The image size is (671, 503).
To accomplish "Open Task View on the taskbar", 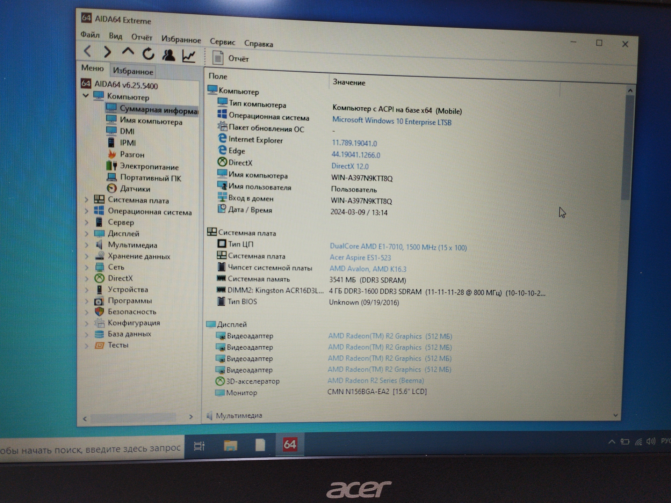I will [199, 446].
